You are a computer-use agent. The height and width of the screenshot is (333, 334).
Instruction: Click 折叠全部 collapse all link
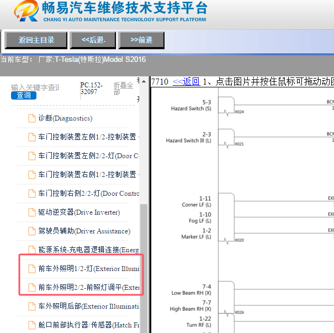pyautogui.click(x=123, y=89)
